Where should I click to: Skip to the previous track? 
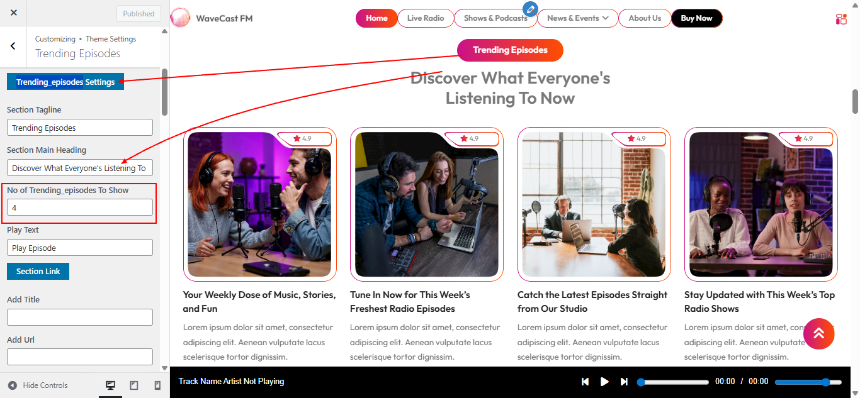[x=585, y=382]
